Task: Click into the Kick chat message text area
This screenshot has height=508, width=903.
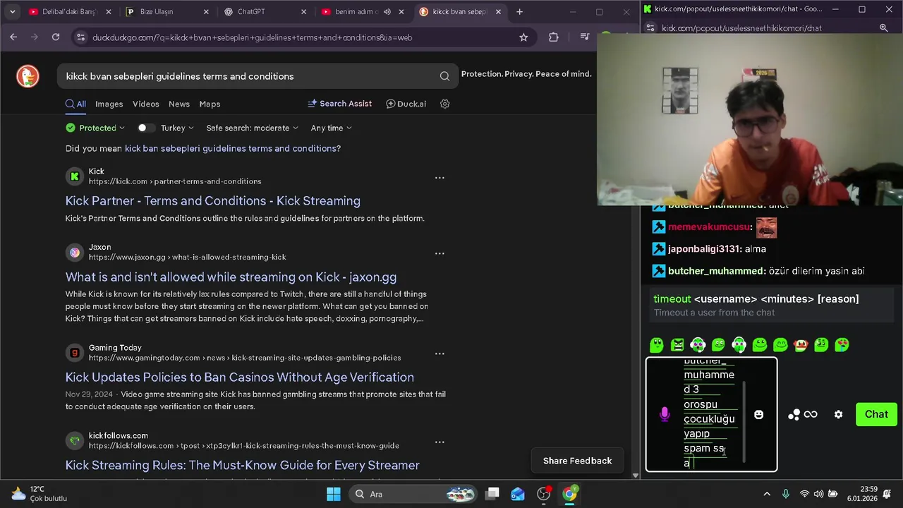Action: (709, 414)
